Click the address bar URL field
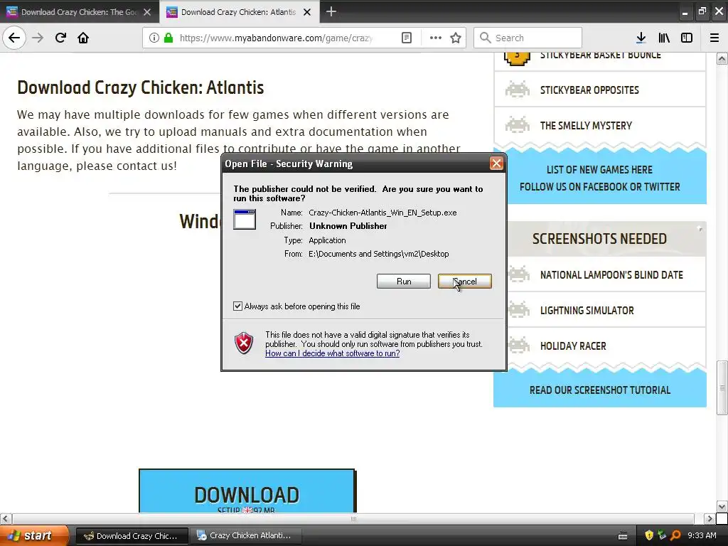This screenshot has height=546, width=728. click(x=276, y=38)
